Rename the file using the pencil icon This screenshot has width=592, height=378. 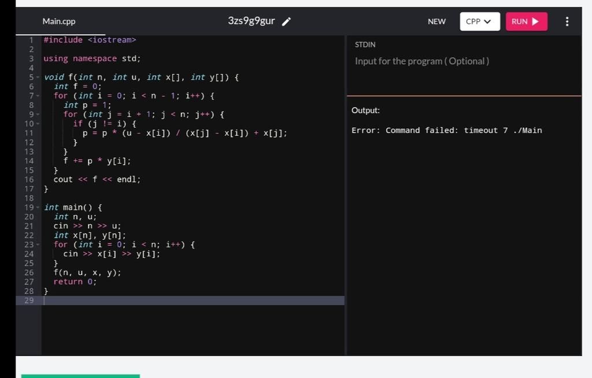pyautogui.click(x=286, y=21)
